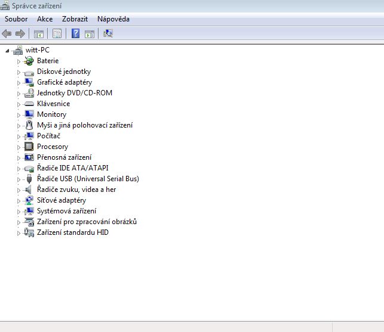Expand Řadiče USB node
The height and width of the screenshot is (332, 384).
coord(19,179)
